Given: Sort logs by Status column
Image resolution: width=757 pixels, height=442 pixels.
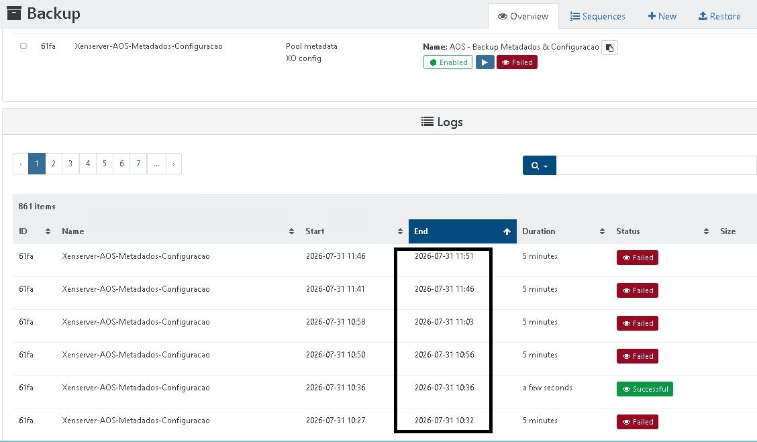Looking at the screenshot, I should tap(662, 231).
